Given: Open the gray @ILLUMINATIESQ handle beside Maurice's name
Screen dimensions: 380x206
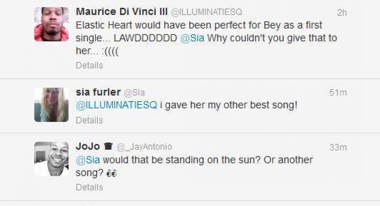Looking at the screenshot, I should coord(206,12).
